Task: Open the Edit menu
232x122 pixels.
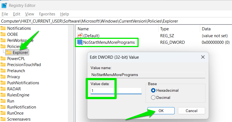Action: coord(17,14)
